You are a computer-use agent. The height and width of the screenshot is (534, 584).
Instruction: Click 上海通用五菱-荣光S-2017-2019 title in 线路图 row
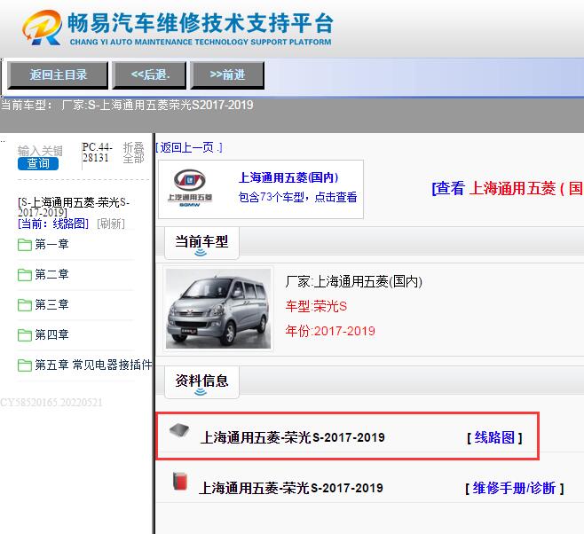tap(292, 437)
